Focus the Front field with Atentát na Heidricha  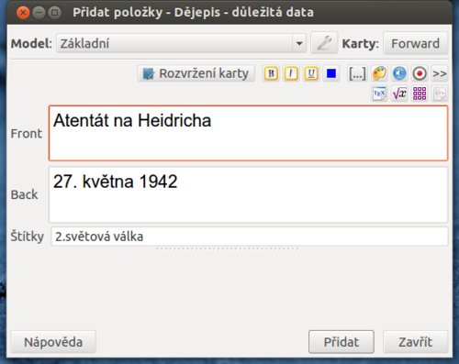(x=248, y=133)
